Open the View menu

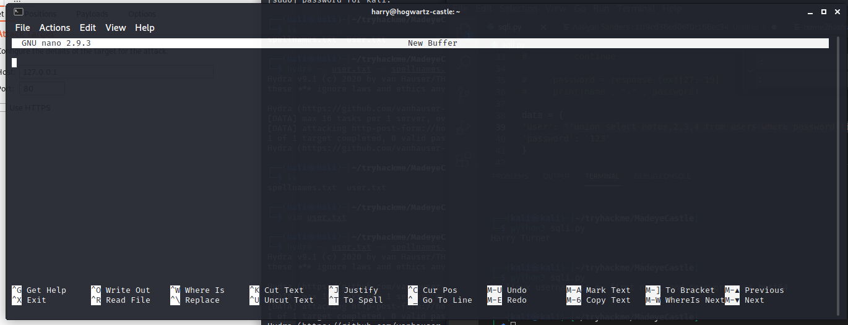coord(116,28)
